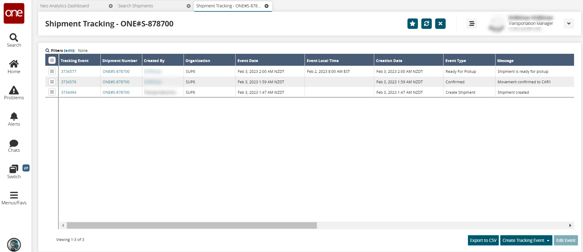The image size is (583, 252).
Task: Sort by the Event Local Time column header
Action: pyautogui.click(x=339, y=61)
